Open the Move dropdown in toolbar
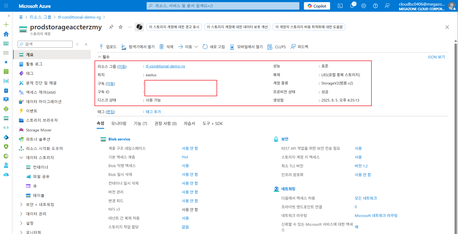 pyautogui.click(x=188, y=47)
